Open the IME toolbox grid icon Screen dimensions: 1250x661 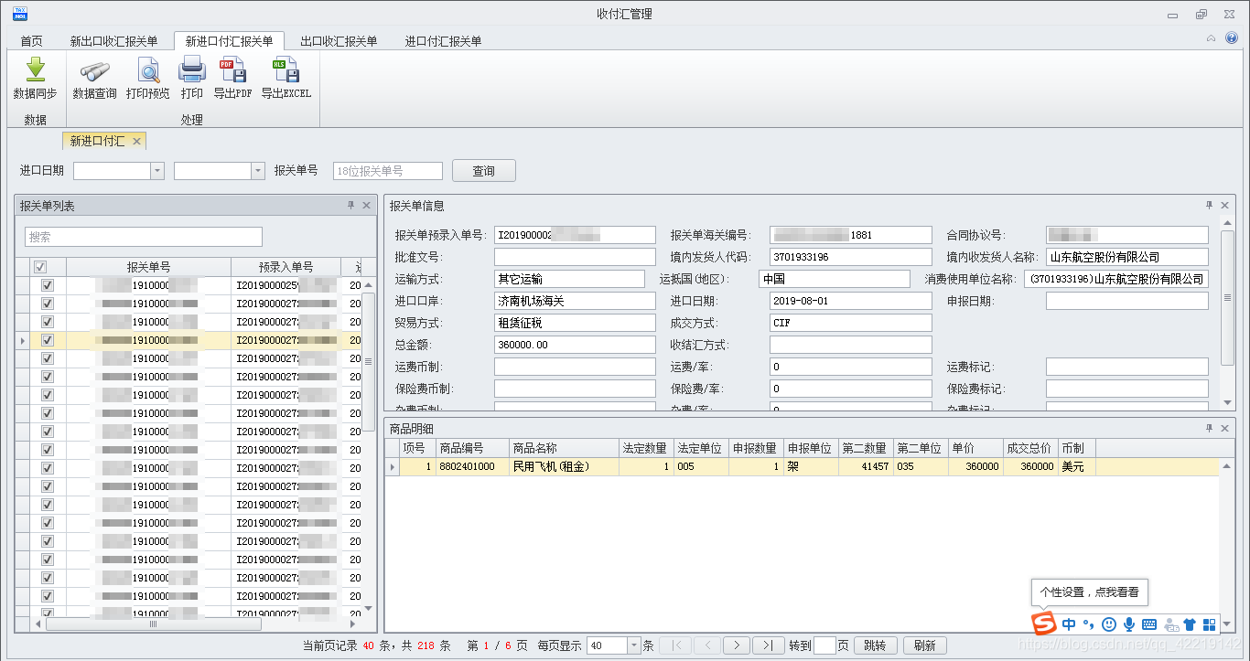[x=1209, y=624]
